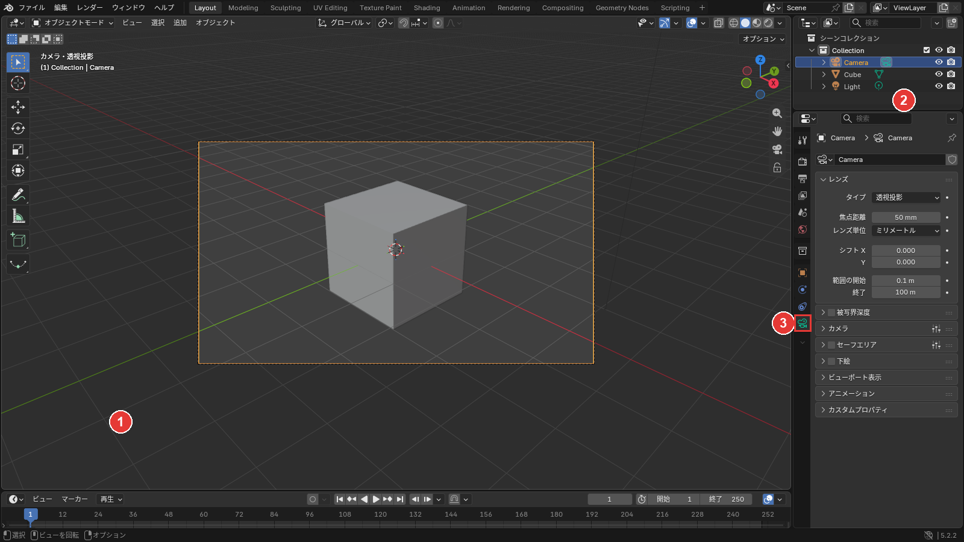Enable the 被写界深度 checkbox
Screen dimensions: 964x542
pyautogui.click(x=831, y=313)
